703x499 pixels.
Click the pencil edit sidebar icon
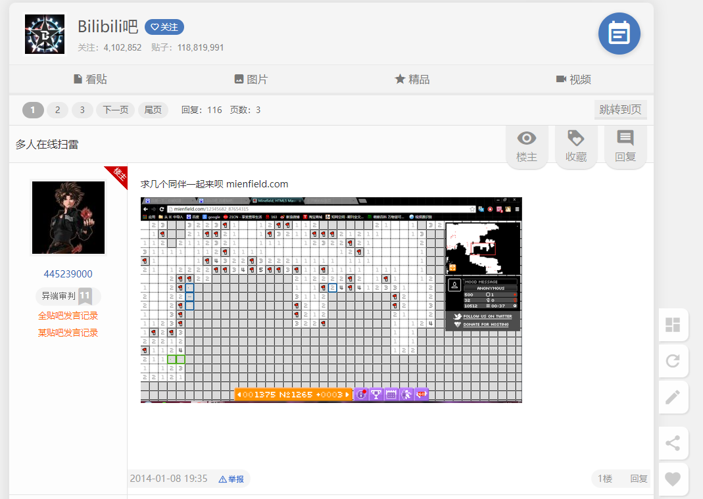[673, 397]
